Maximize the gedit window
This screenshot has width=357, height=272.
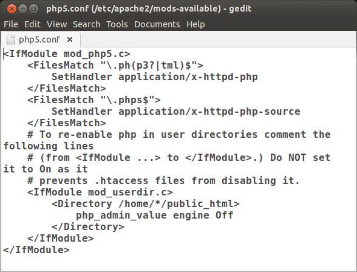[34, 9]
